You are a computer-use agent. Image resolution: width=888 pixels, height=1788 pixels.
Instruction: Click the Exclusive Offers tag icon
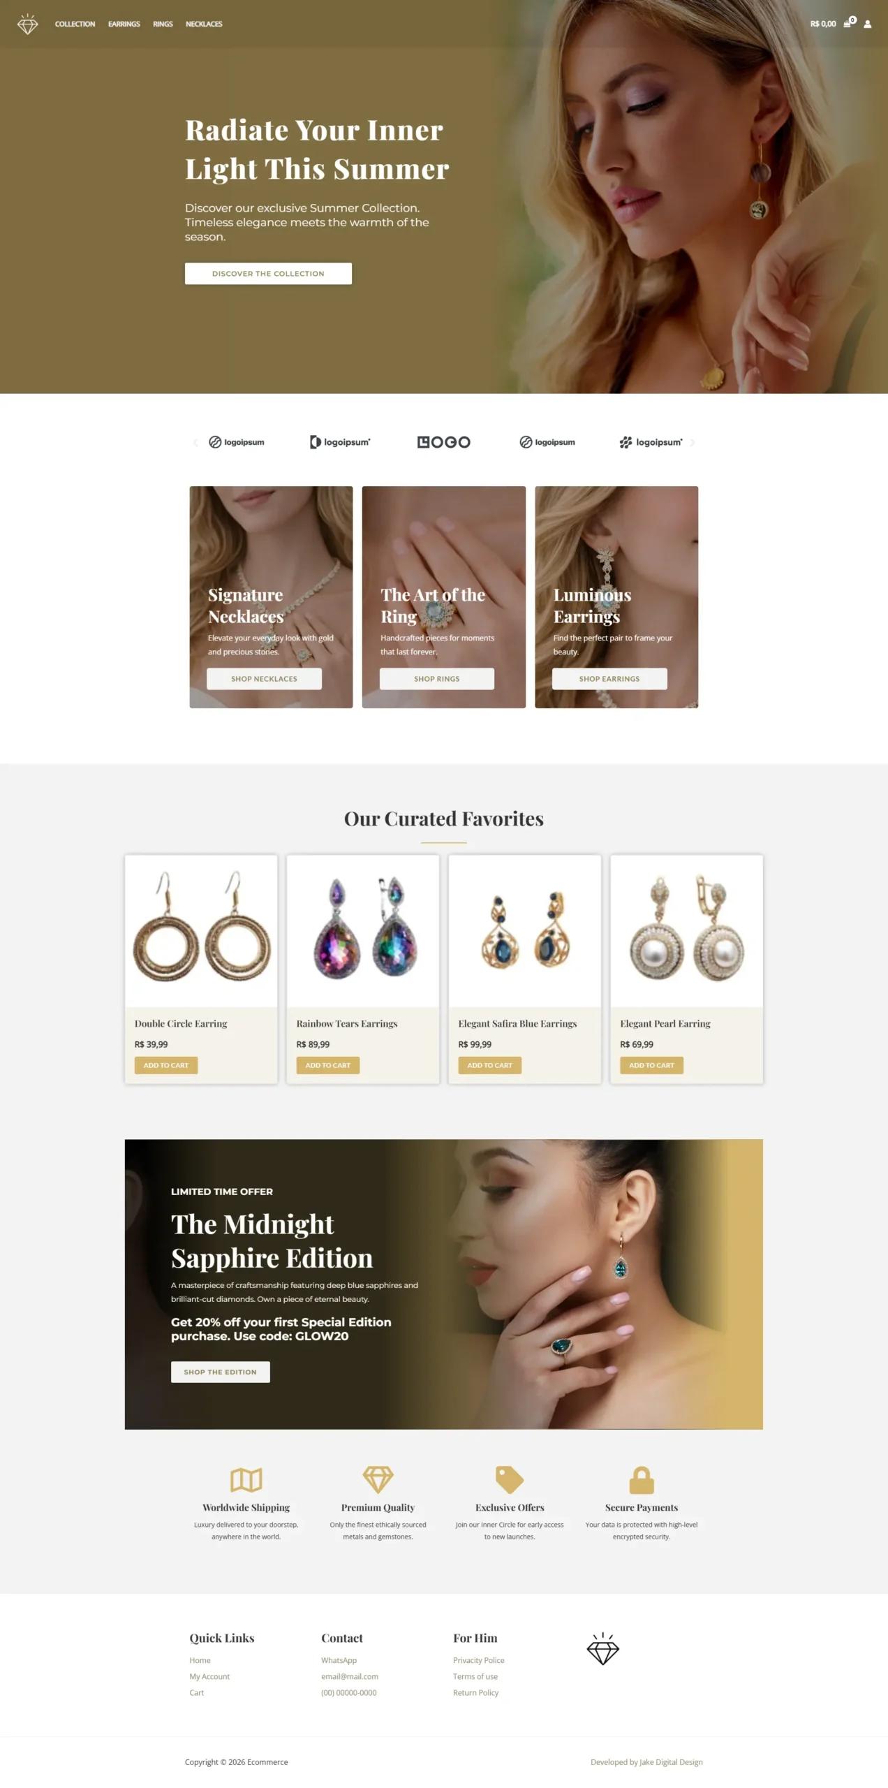[510, 1479]
